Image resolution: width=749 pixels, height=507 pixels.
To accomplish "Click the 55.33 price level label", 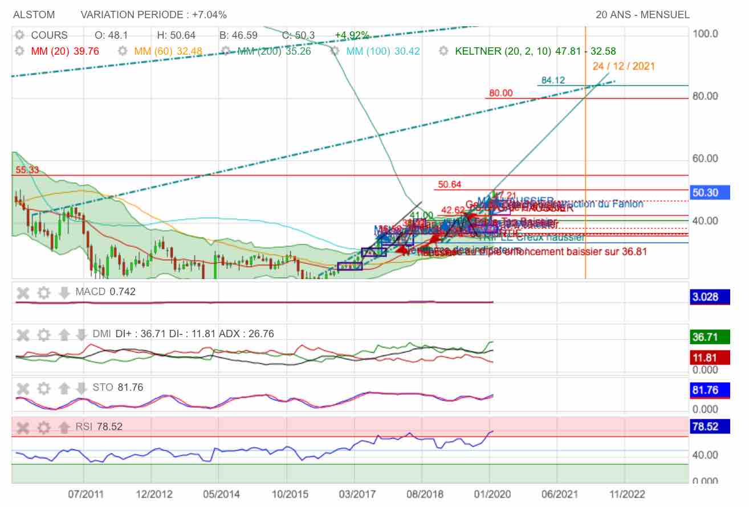I will pyautogui.click(x=27, y=170).
